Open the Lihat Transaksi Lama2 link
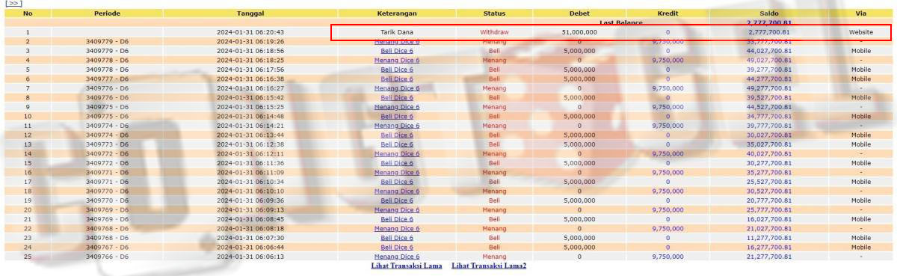 pyautogui.click(x=489, y=266)
